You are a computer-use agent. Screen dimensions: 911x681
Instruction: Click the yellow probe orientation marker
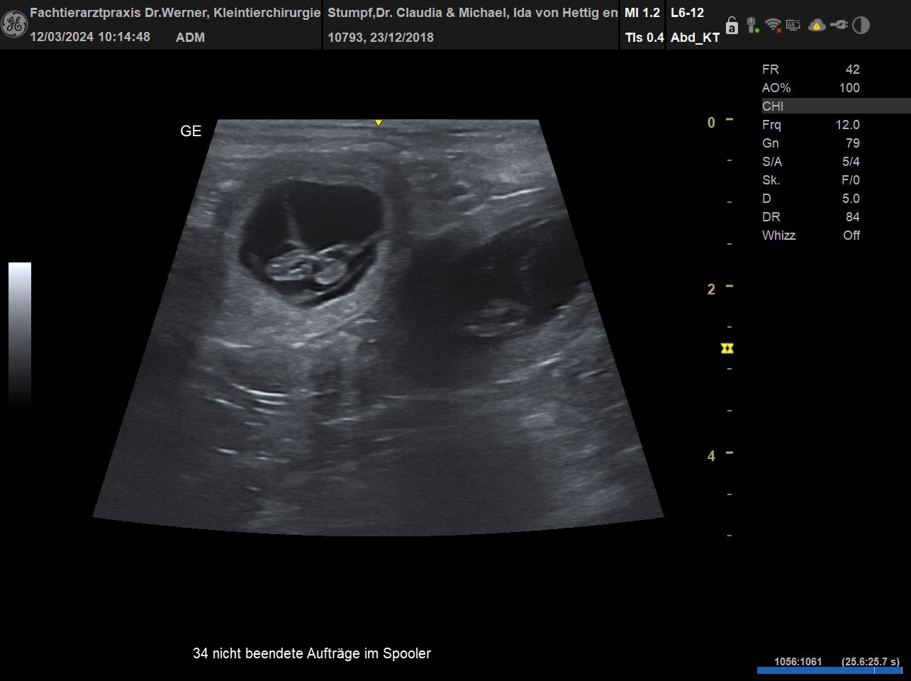379,123
